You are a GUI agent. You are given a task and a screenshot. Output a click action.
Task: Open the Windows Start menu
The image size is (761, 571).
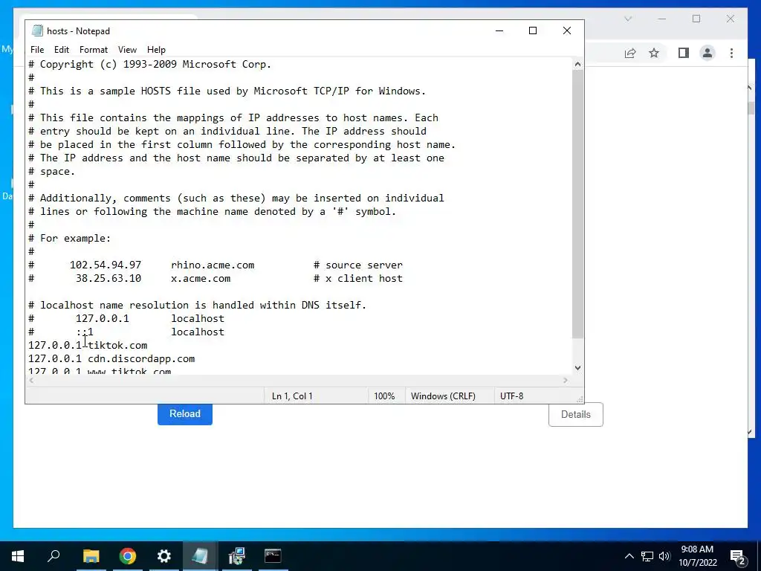tap(18, 556)
